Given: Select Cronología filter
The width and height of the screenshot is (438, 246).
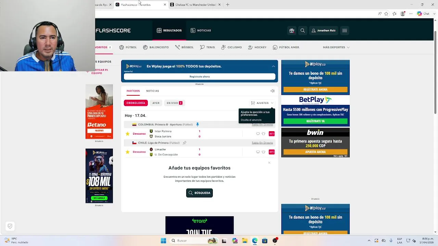Looking at the screenshot, I should 136,103.
